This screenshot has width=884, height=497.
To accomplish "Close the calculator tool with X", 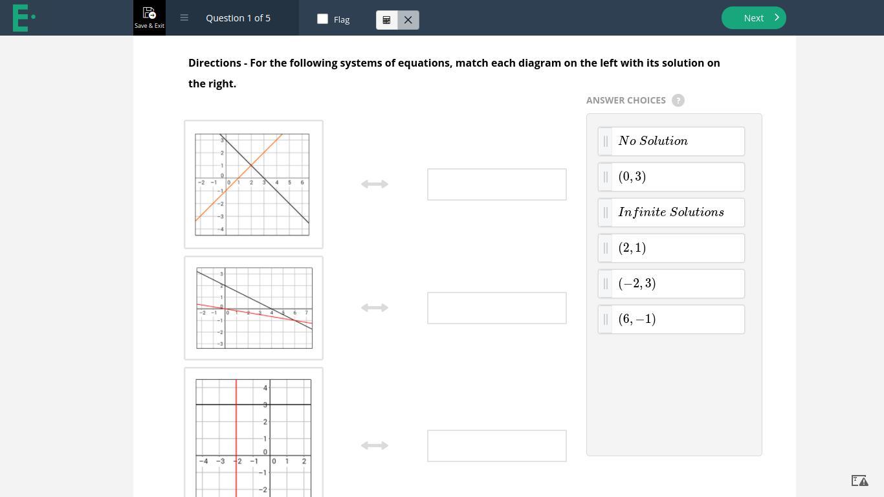I will pos(408,20).
